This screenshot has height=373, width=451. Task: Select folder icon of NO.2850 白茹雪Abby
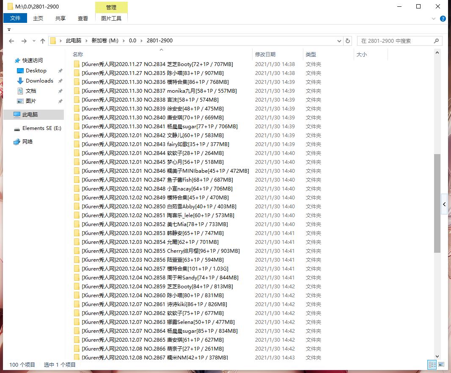pyautogui.click(x=77, y=206)
